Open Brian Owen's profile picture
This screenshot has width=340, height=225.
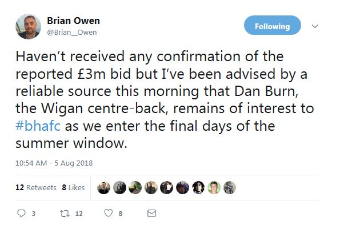click(x=28, y=26)
